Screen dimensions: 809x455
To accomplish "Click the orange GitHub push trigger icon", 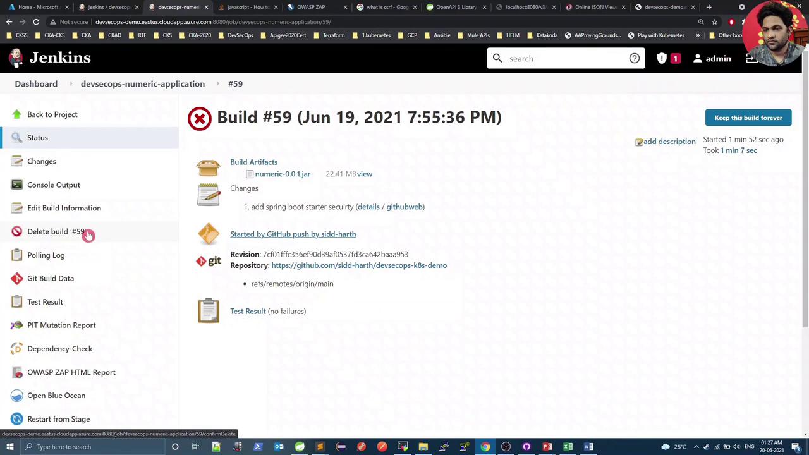I will (x=208, y=234).
